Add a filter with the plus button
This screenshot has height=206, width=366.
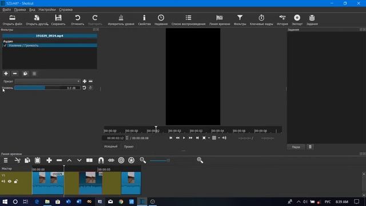(6, 74)
